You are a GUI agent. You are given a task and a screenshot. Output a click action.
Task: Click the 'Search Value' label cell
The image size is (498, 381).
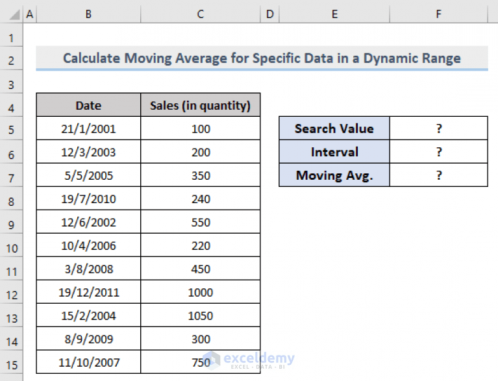(334, 129)
